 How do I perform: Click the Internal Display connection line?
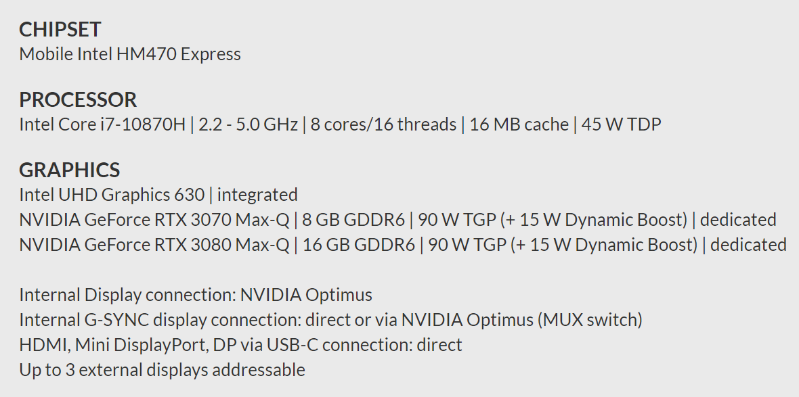pyautogui.click(x=196, y=295)
